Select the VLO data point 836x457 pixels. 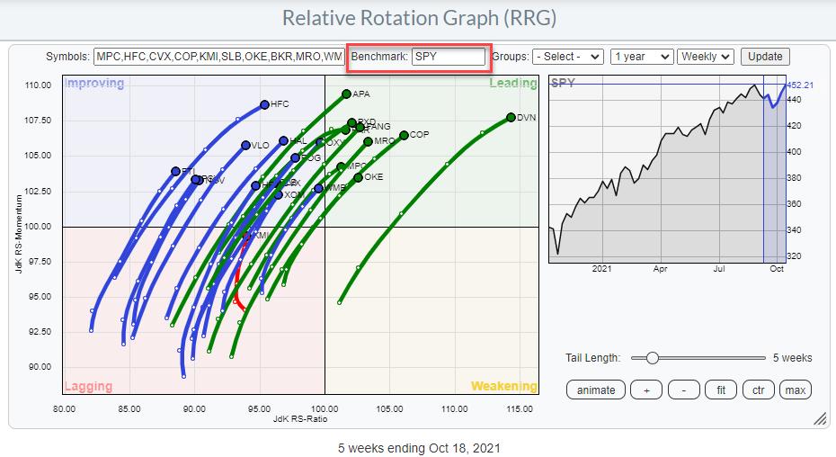point(245,145)
